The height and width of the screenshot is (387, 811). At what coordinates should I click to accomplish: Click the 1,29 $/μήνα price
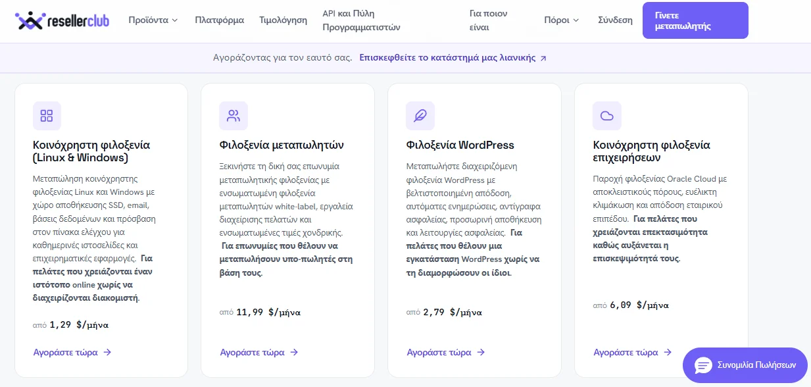(x=79, y=324)
